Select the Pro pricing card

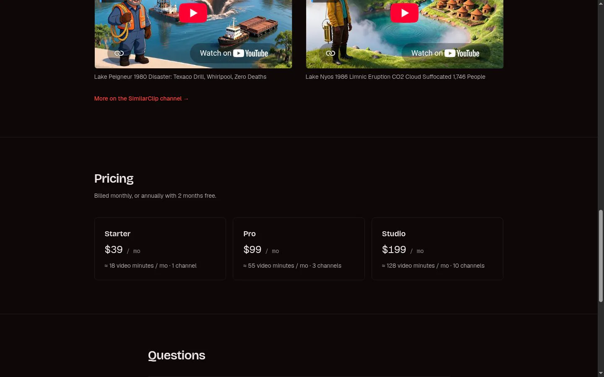(299, 249)
